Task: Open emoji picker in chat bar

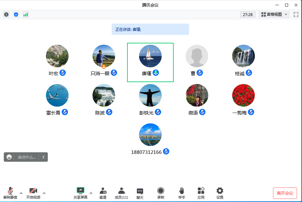Action: pyautogui.click(x=9, y=157)
